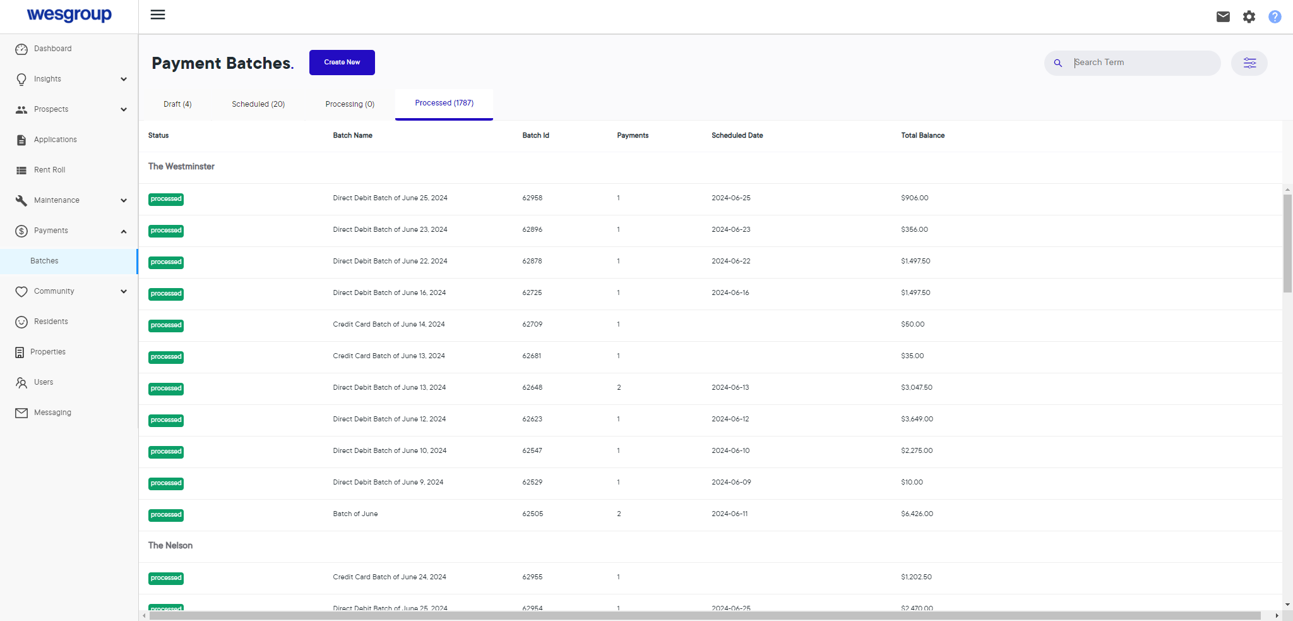Screen dimensions: 1293x621
Task: Click the Community heart icon
Action: pos(21,292)
